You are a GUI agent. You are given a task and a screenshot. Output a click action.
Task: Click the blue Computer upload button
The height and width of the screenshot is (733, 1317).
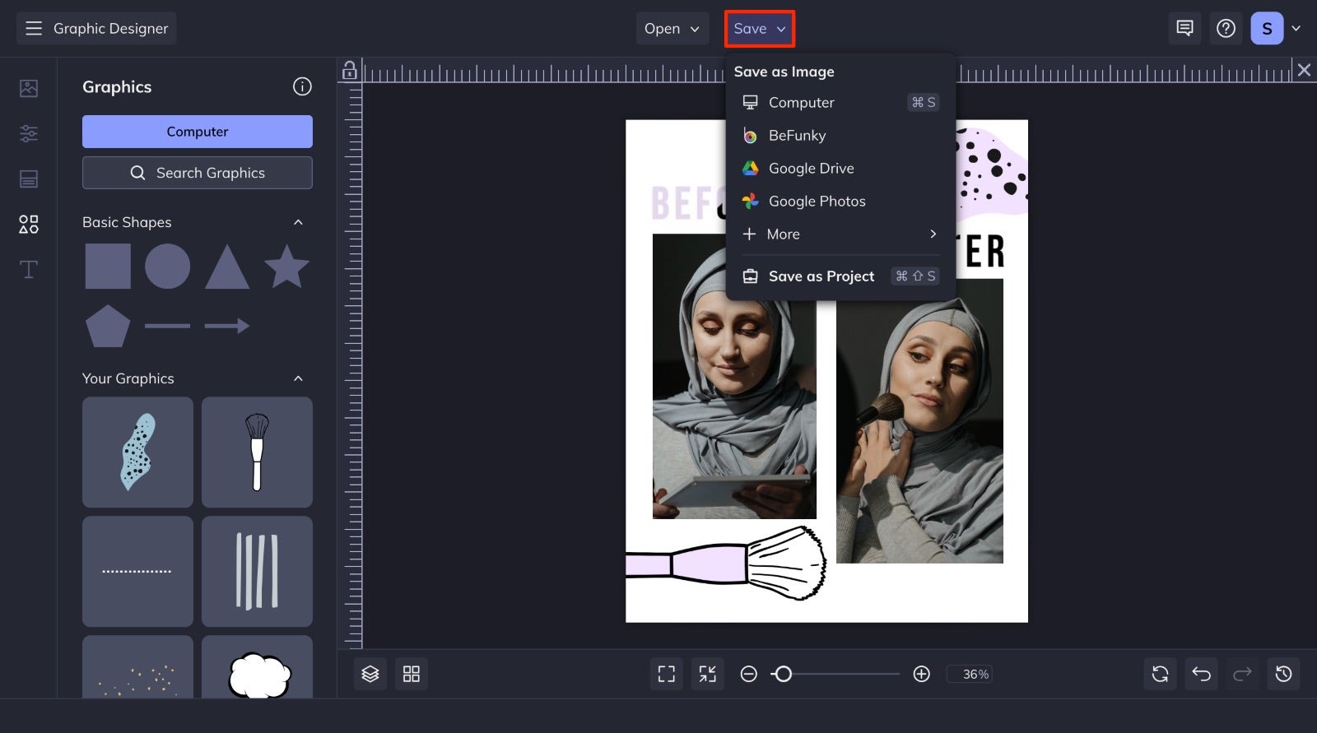tap(198, 132)
